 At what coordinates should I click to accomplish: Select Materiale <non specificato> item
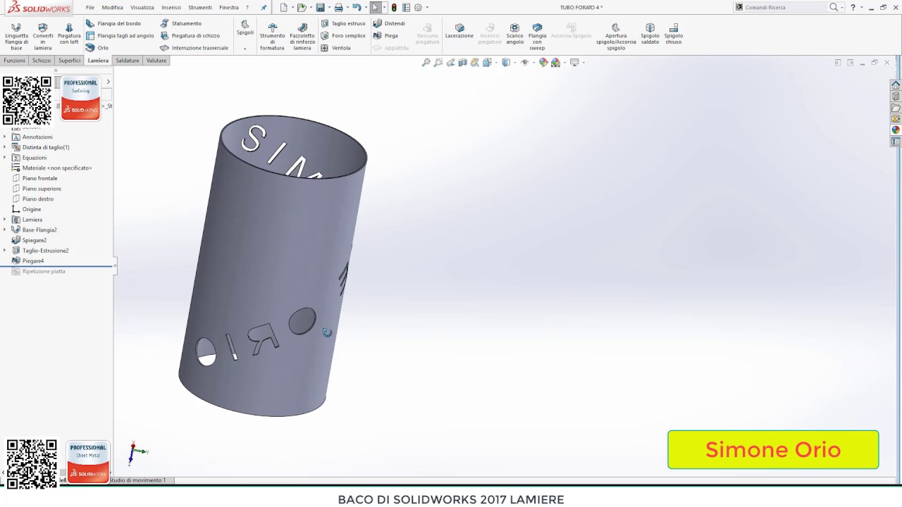56,168
